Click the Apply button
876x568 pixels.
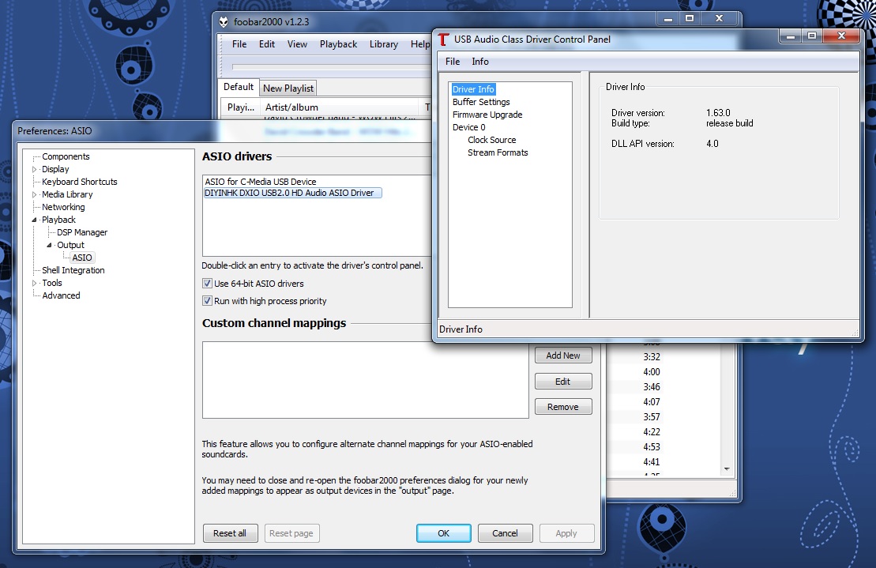(566, 533)
